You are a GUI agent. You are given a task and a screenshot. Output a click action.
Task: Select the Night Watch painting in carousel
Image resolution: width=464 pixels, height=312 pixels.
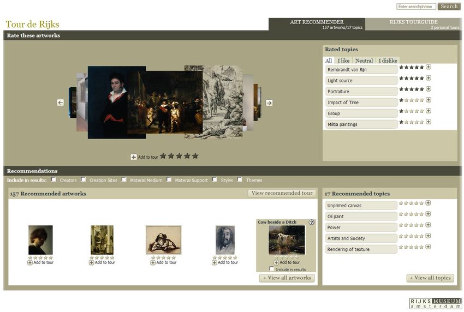pyautogui.click(x=165, y=103)
